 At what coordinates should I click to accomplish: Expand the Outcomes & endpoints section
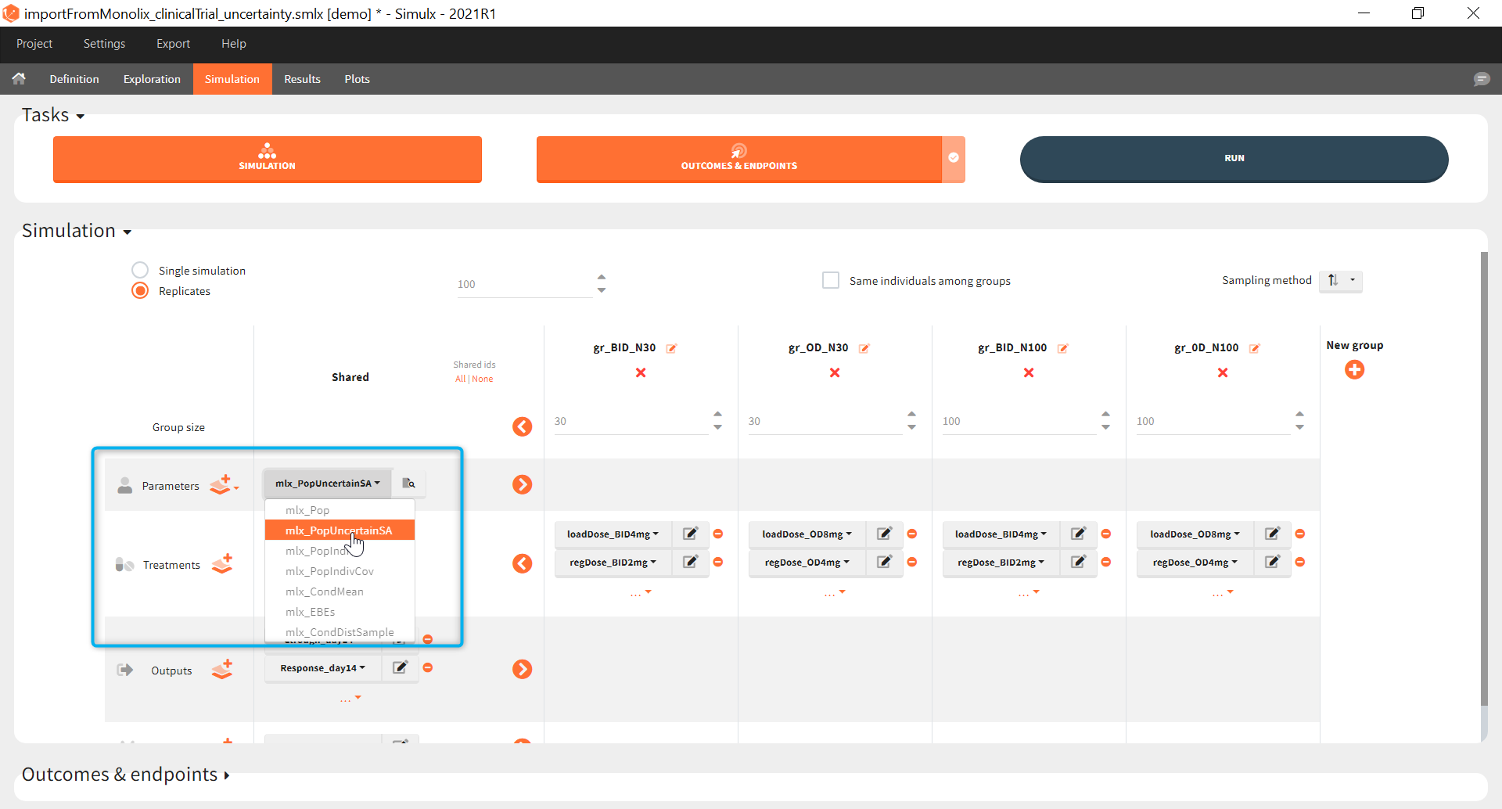[x=125, y=775]
